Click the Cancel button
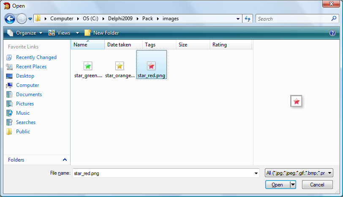The width and height of the screenshot is (343, 197). [x=317, y=185]
